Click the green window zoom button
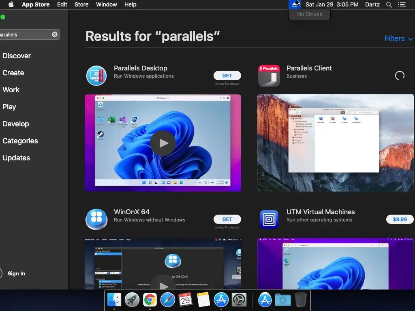Screen dimensions: 415x311 coord(3,17)
